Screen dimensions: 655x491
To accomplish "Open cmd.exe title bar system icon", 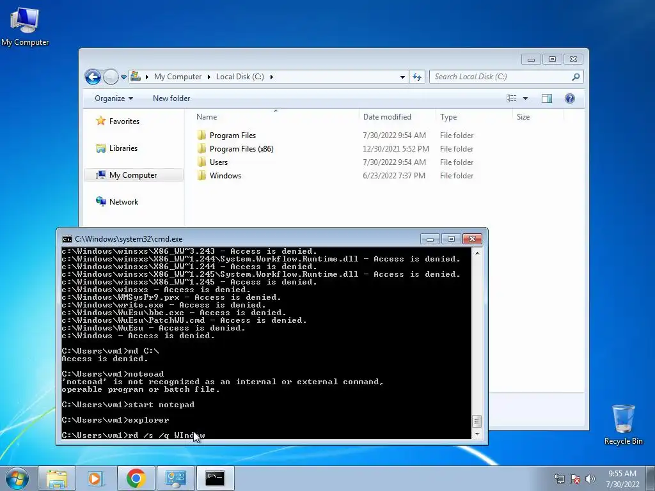I will click(x=67, y=239).
